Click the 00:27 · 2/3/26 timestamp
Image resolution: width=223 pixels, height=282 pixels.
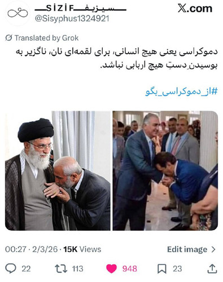(31, 249)
